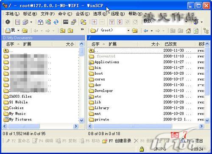Click the queue list icon beside the gear
Viewport: 212px width, 154px height.
coord(17,22)
